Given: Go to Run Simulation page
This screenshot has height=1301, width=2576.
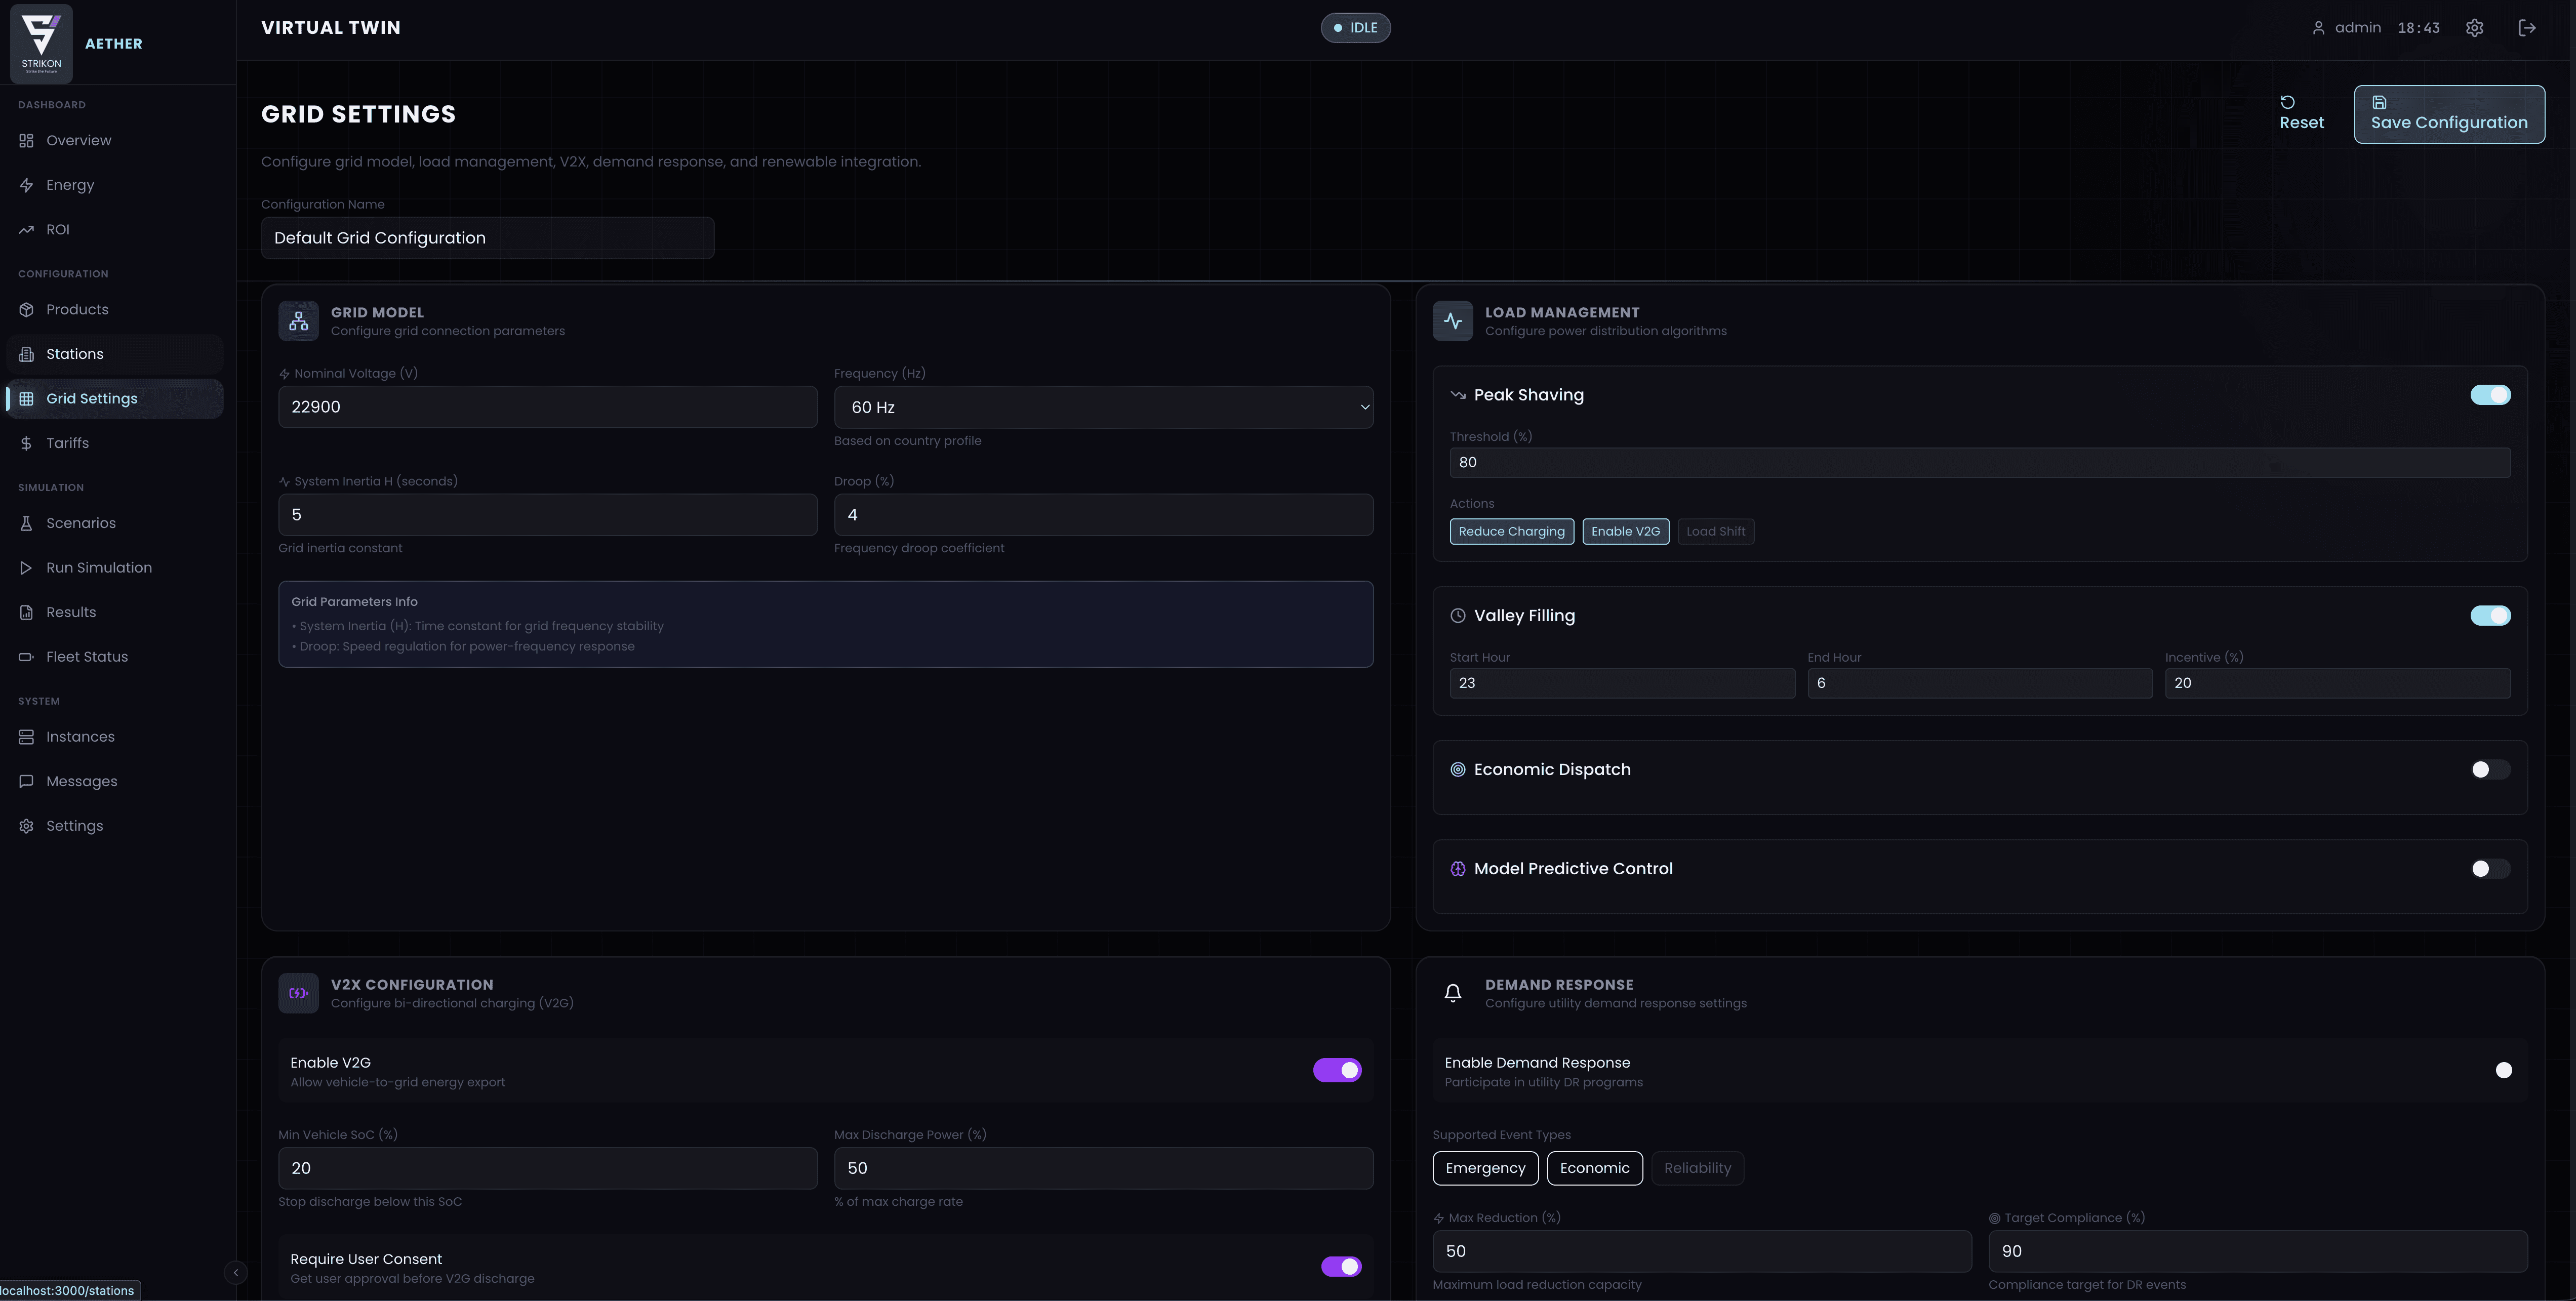Looking at the screenshot, I should point(98,567).
